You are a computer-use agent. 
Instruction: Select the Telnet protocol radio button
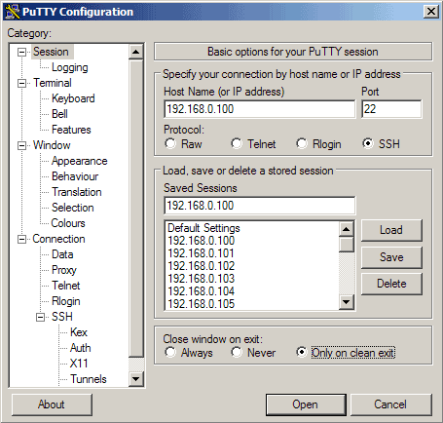(237, 143)
